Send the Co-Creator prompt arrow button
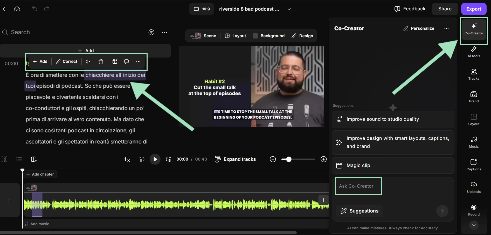The image size is (491, 235). 442,211
